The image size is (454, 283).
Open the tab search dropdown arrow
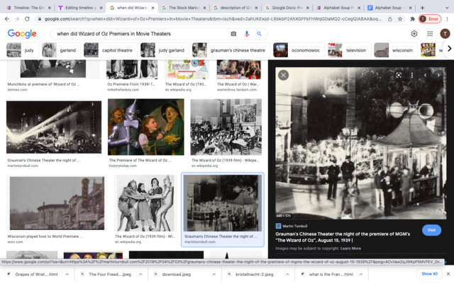(446, 8)
